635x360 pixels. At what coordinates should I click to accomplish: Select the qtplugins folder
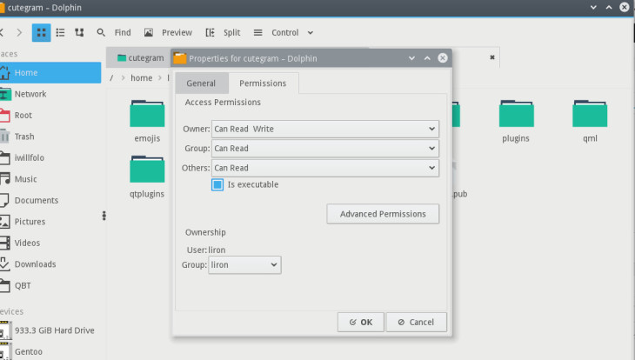tap(147, 177)
